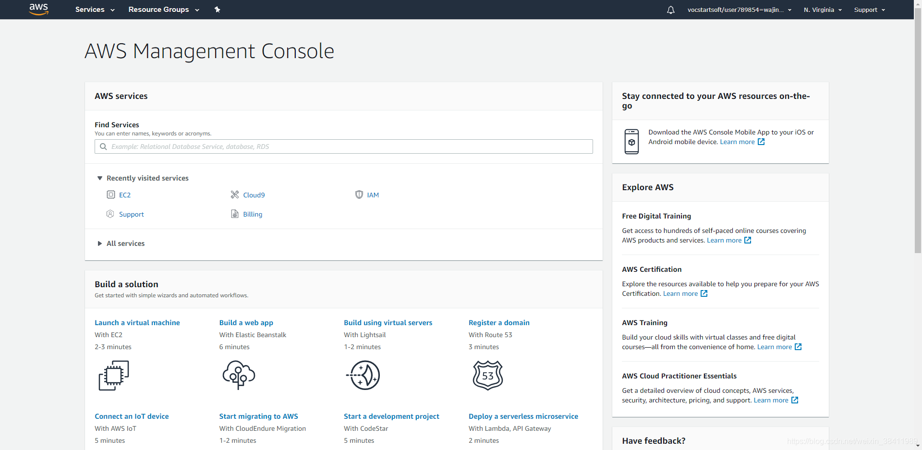Collapse the Recently visited services section

click(143, 178)
